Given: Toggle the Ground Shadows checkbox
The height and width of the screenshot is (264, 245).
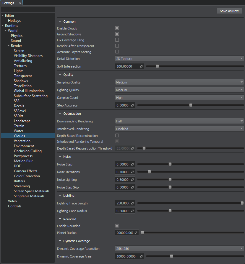Looking at the screenshot, I should coord(117,34).
